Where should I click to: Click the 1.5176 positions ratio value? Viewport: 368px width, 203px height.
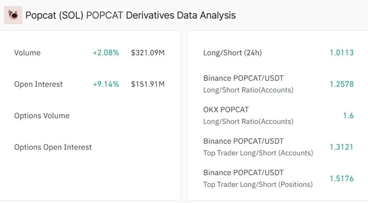click(342, 179)
